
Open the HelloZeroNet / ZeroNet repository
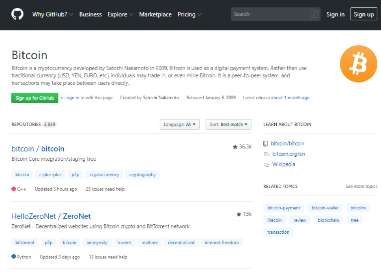click(x=51, y=216)
